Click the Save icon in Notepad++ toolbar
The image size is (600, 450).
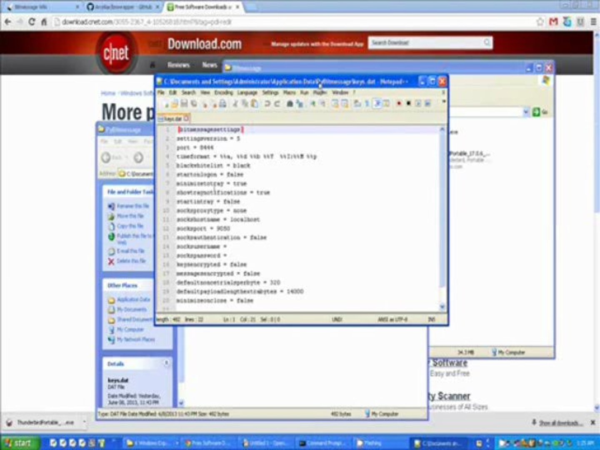pos(184,103)
